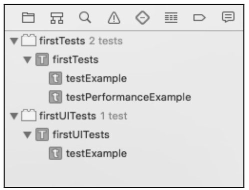Collapse the firstTests bundle disclosure triangle

pyautogui.click(x=14, y=41)
